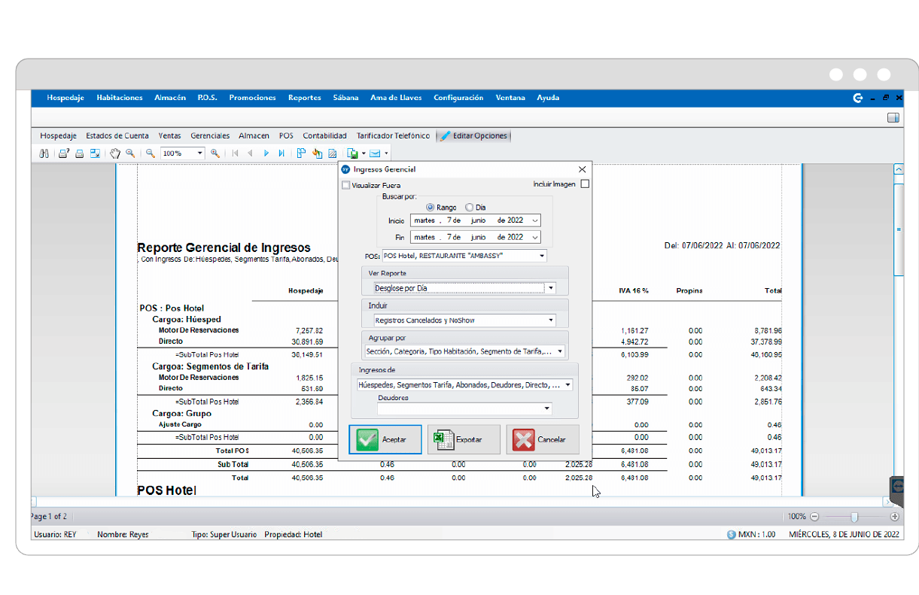Image resolution: width=919 pixels, height=595 pixels.
Task: Open the Agrupar por dropdown
Action: tap(558, 351)
